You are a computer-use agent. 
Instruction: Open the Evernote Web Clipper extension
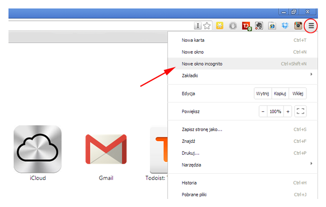tap(259, 26)
